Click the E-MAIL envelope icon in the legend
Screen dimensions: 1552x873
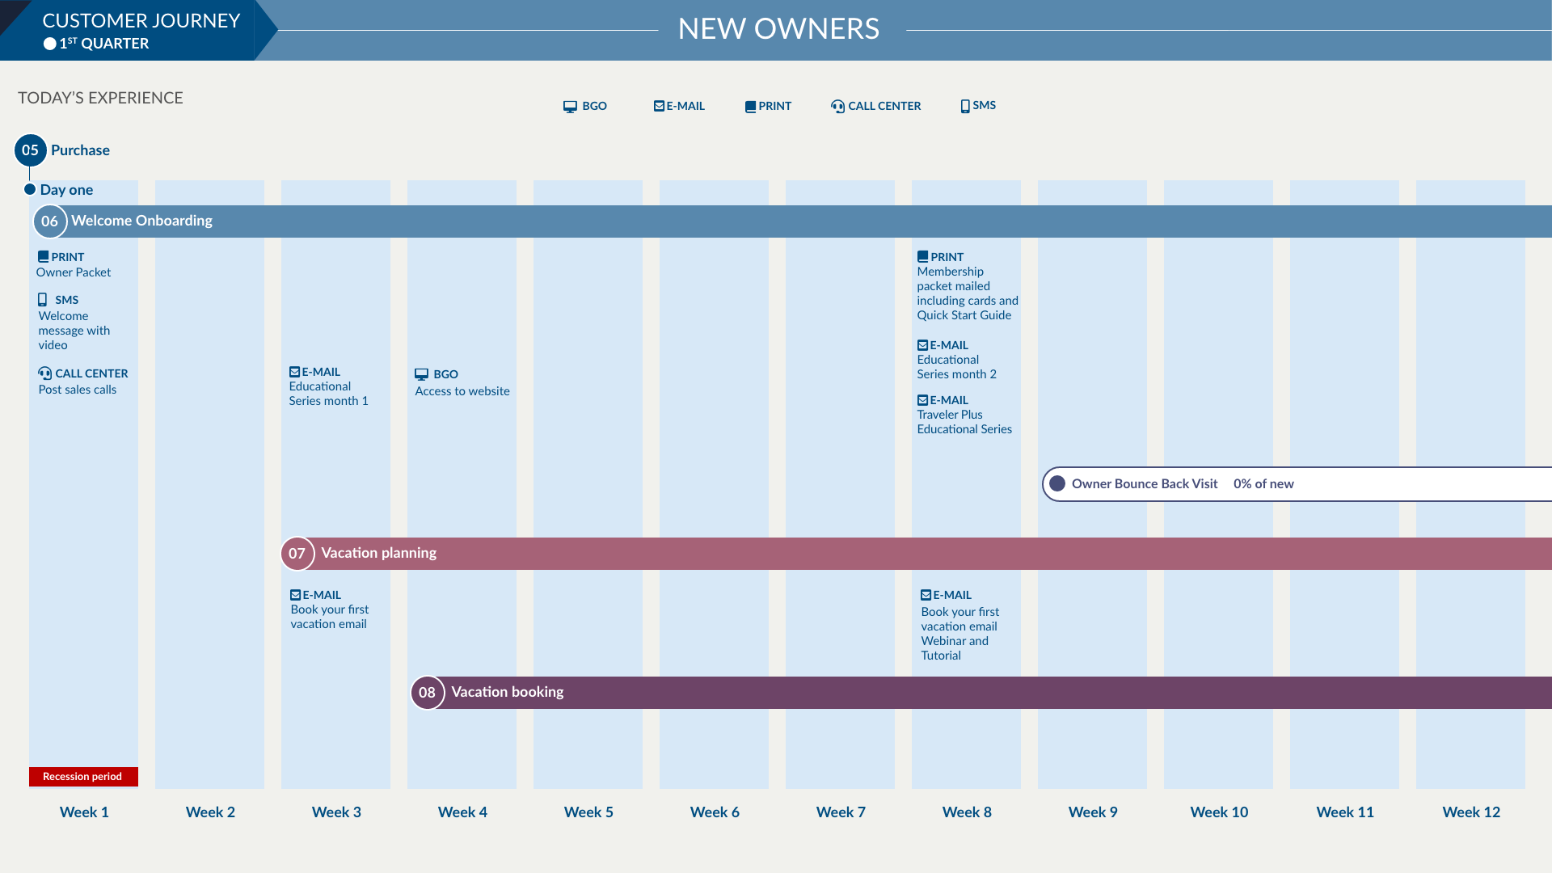point(659,106)
